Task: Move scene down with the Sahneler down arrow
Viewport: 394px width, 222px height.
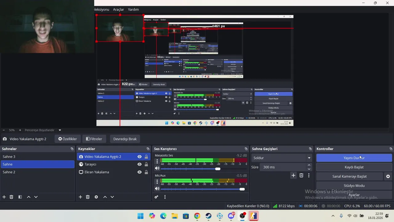Action: click(36, 197)
